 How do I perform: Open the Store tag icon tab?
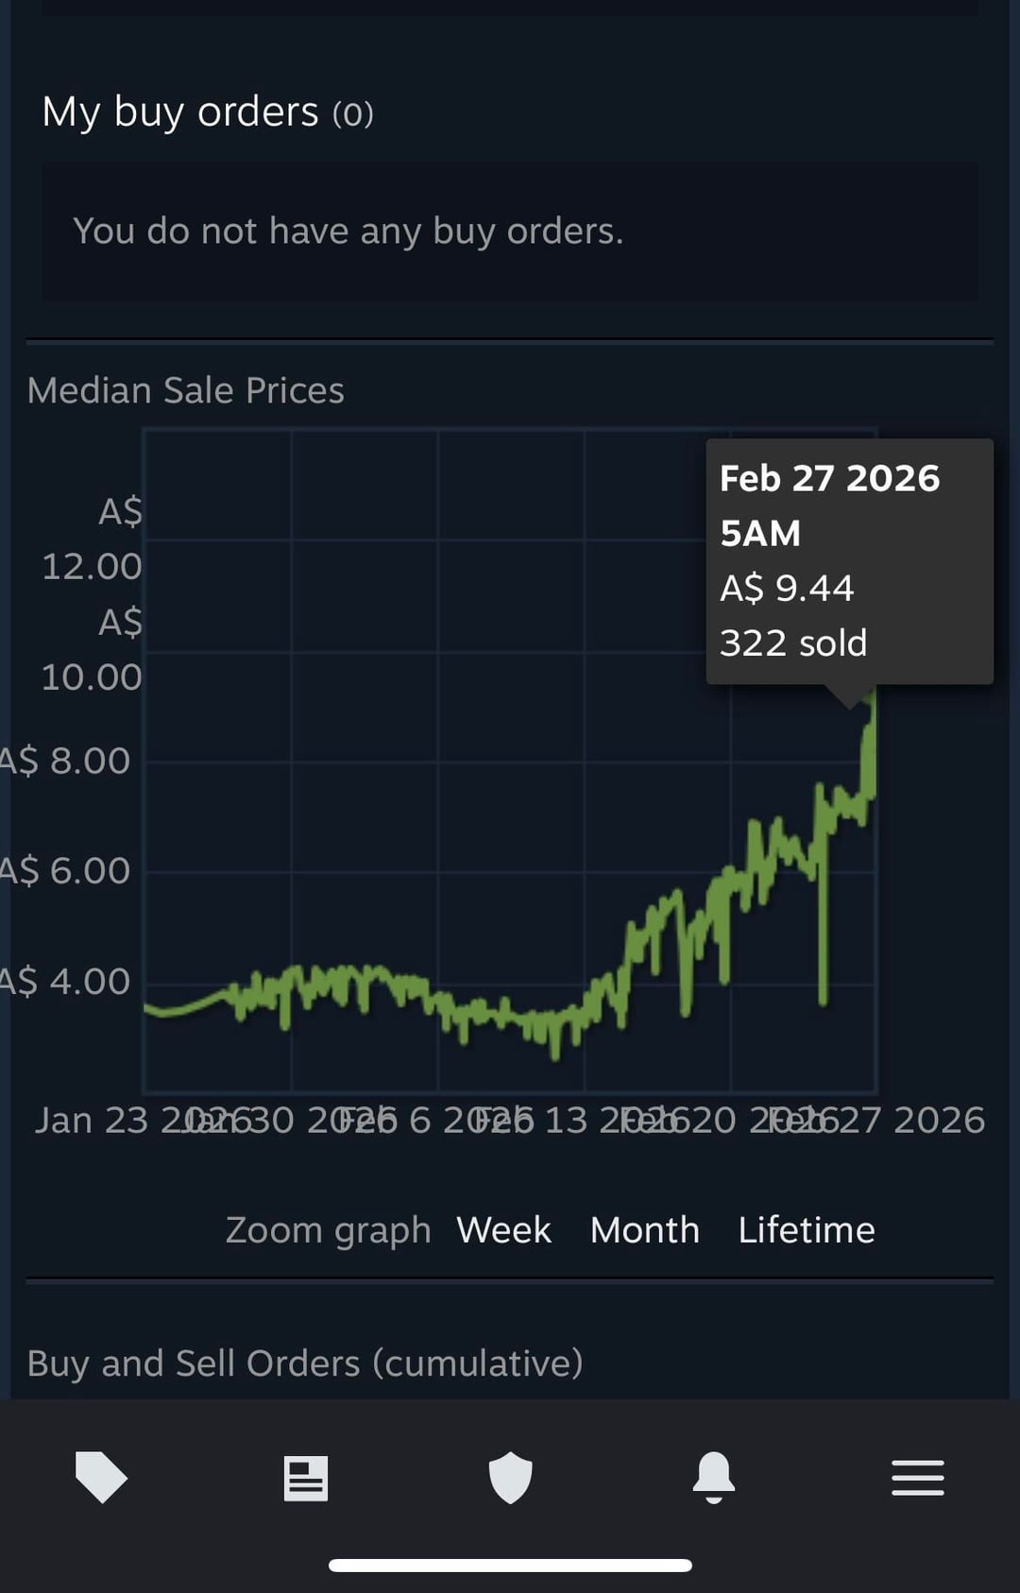point(101,1477)
